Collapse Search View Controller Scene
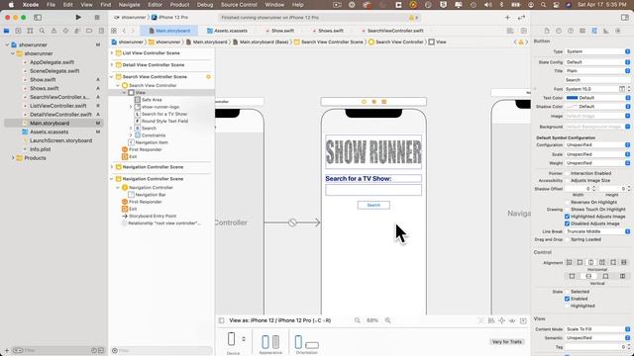 click(x=112, y=77)
